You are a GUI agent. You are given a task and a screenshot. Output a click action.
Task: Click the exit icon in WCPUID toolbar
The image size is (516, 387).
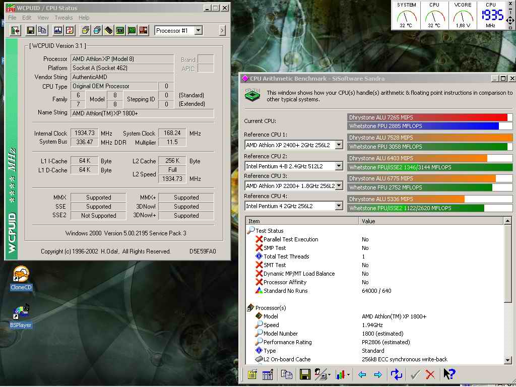click(x=15, y=31)
